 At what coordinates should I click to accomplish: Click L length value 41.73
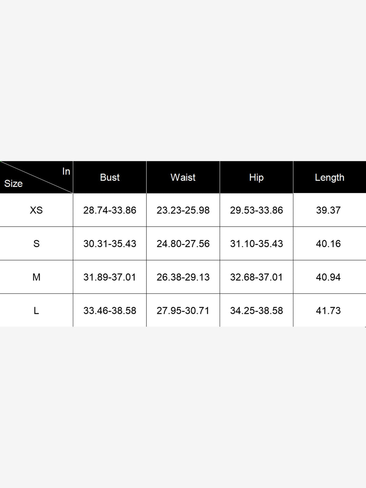point(328,311)
